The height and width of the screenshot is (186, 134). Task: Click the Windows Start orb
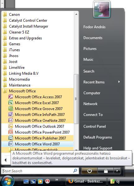click(x=7, y=181)
